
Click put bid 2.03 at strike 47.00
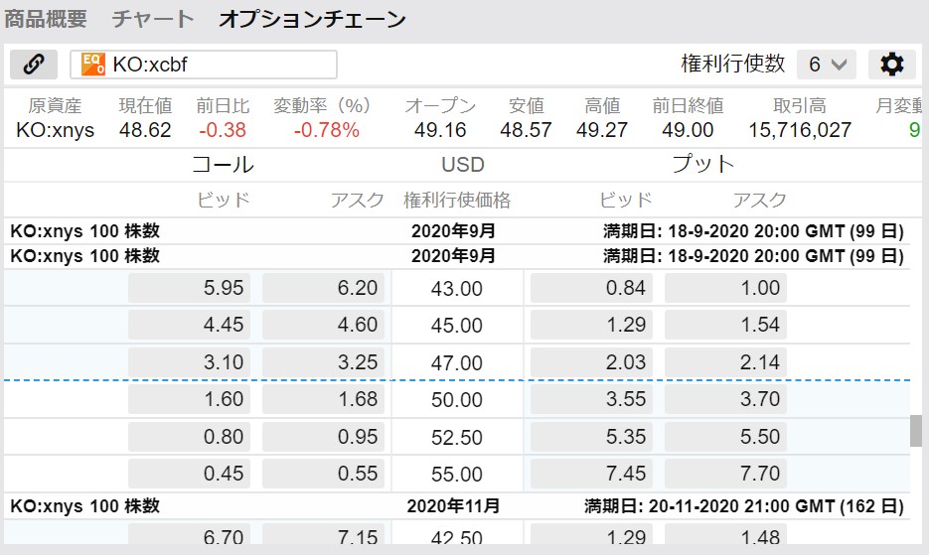tap(591, 362)
